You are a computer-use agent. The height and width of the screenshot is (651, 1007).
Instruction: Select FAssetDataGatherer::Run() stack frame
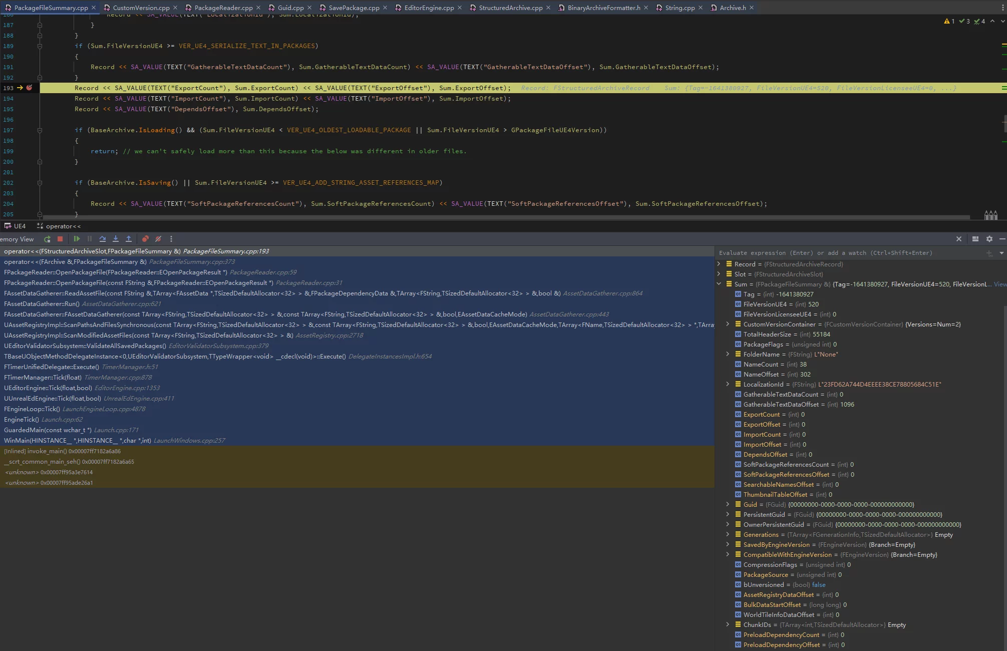[x=42, y=304]
